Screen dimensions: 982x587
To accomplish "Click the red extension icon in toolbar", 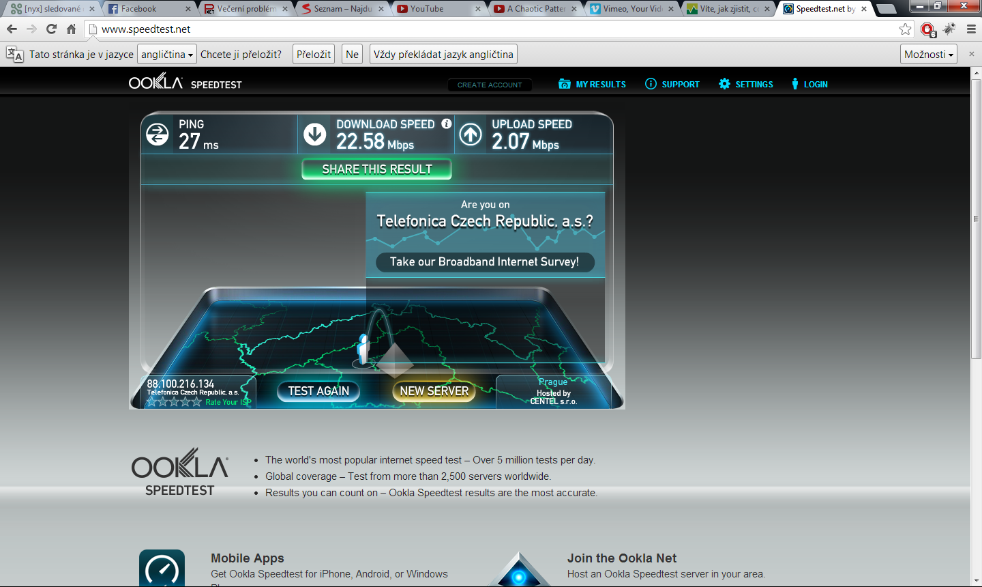I will 927,29.
